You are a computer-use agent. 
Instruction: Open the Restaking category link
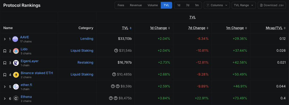(x=85, y=63)
